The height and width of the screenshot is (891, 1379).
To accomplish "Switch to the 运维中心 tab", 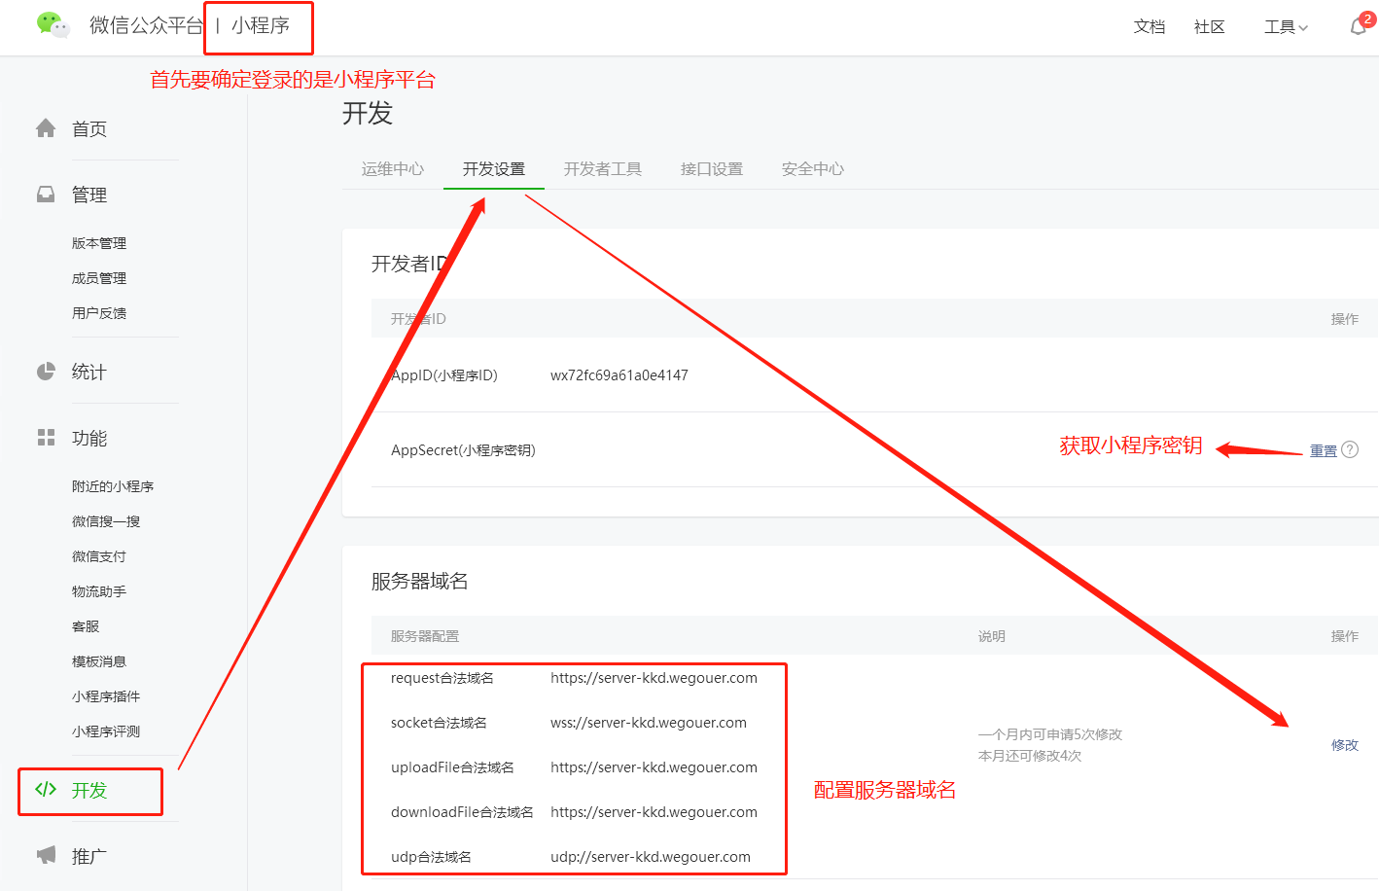I will pos(393,169).
